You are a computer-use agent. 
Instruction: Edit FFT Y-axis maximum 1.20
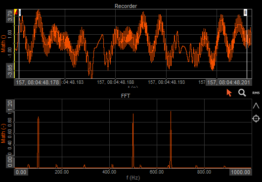[10, 106]
